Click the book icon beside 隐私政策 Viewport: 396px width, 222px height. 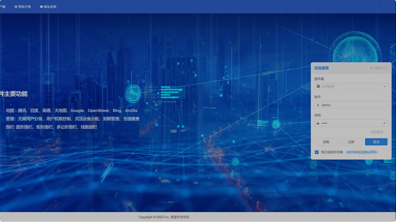41,7
